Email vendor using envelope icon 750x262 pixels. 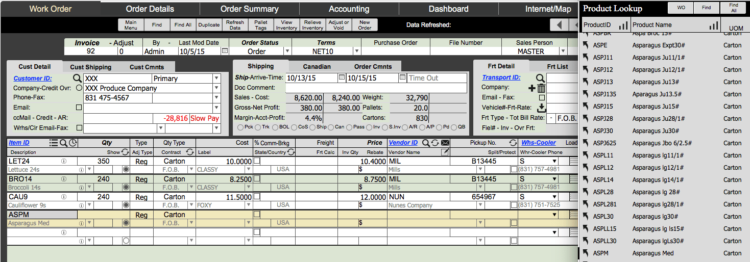point(445,143)
